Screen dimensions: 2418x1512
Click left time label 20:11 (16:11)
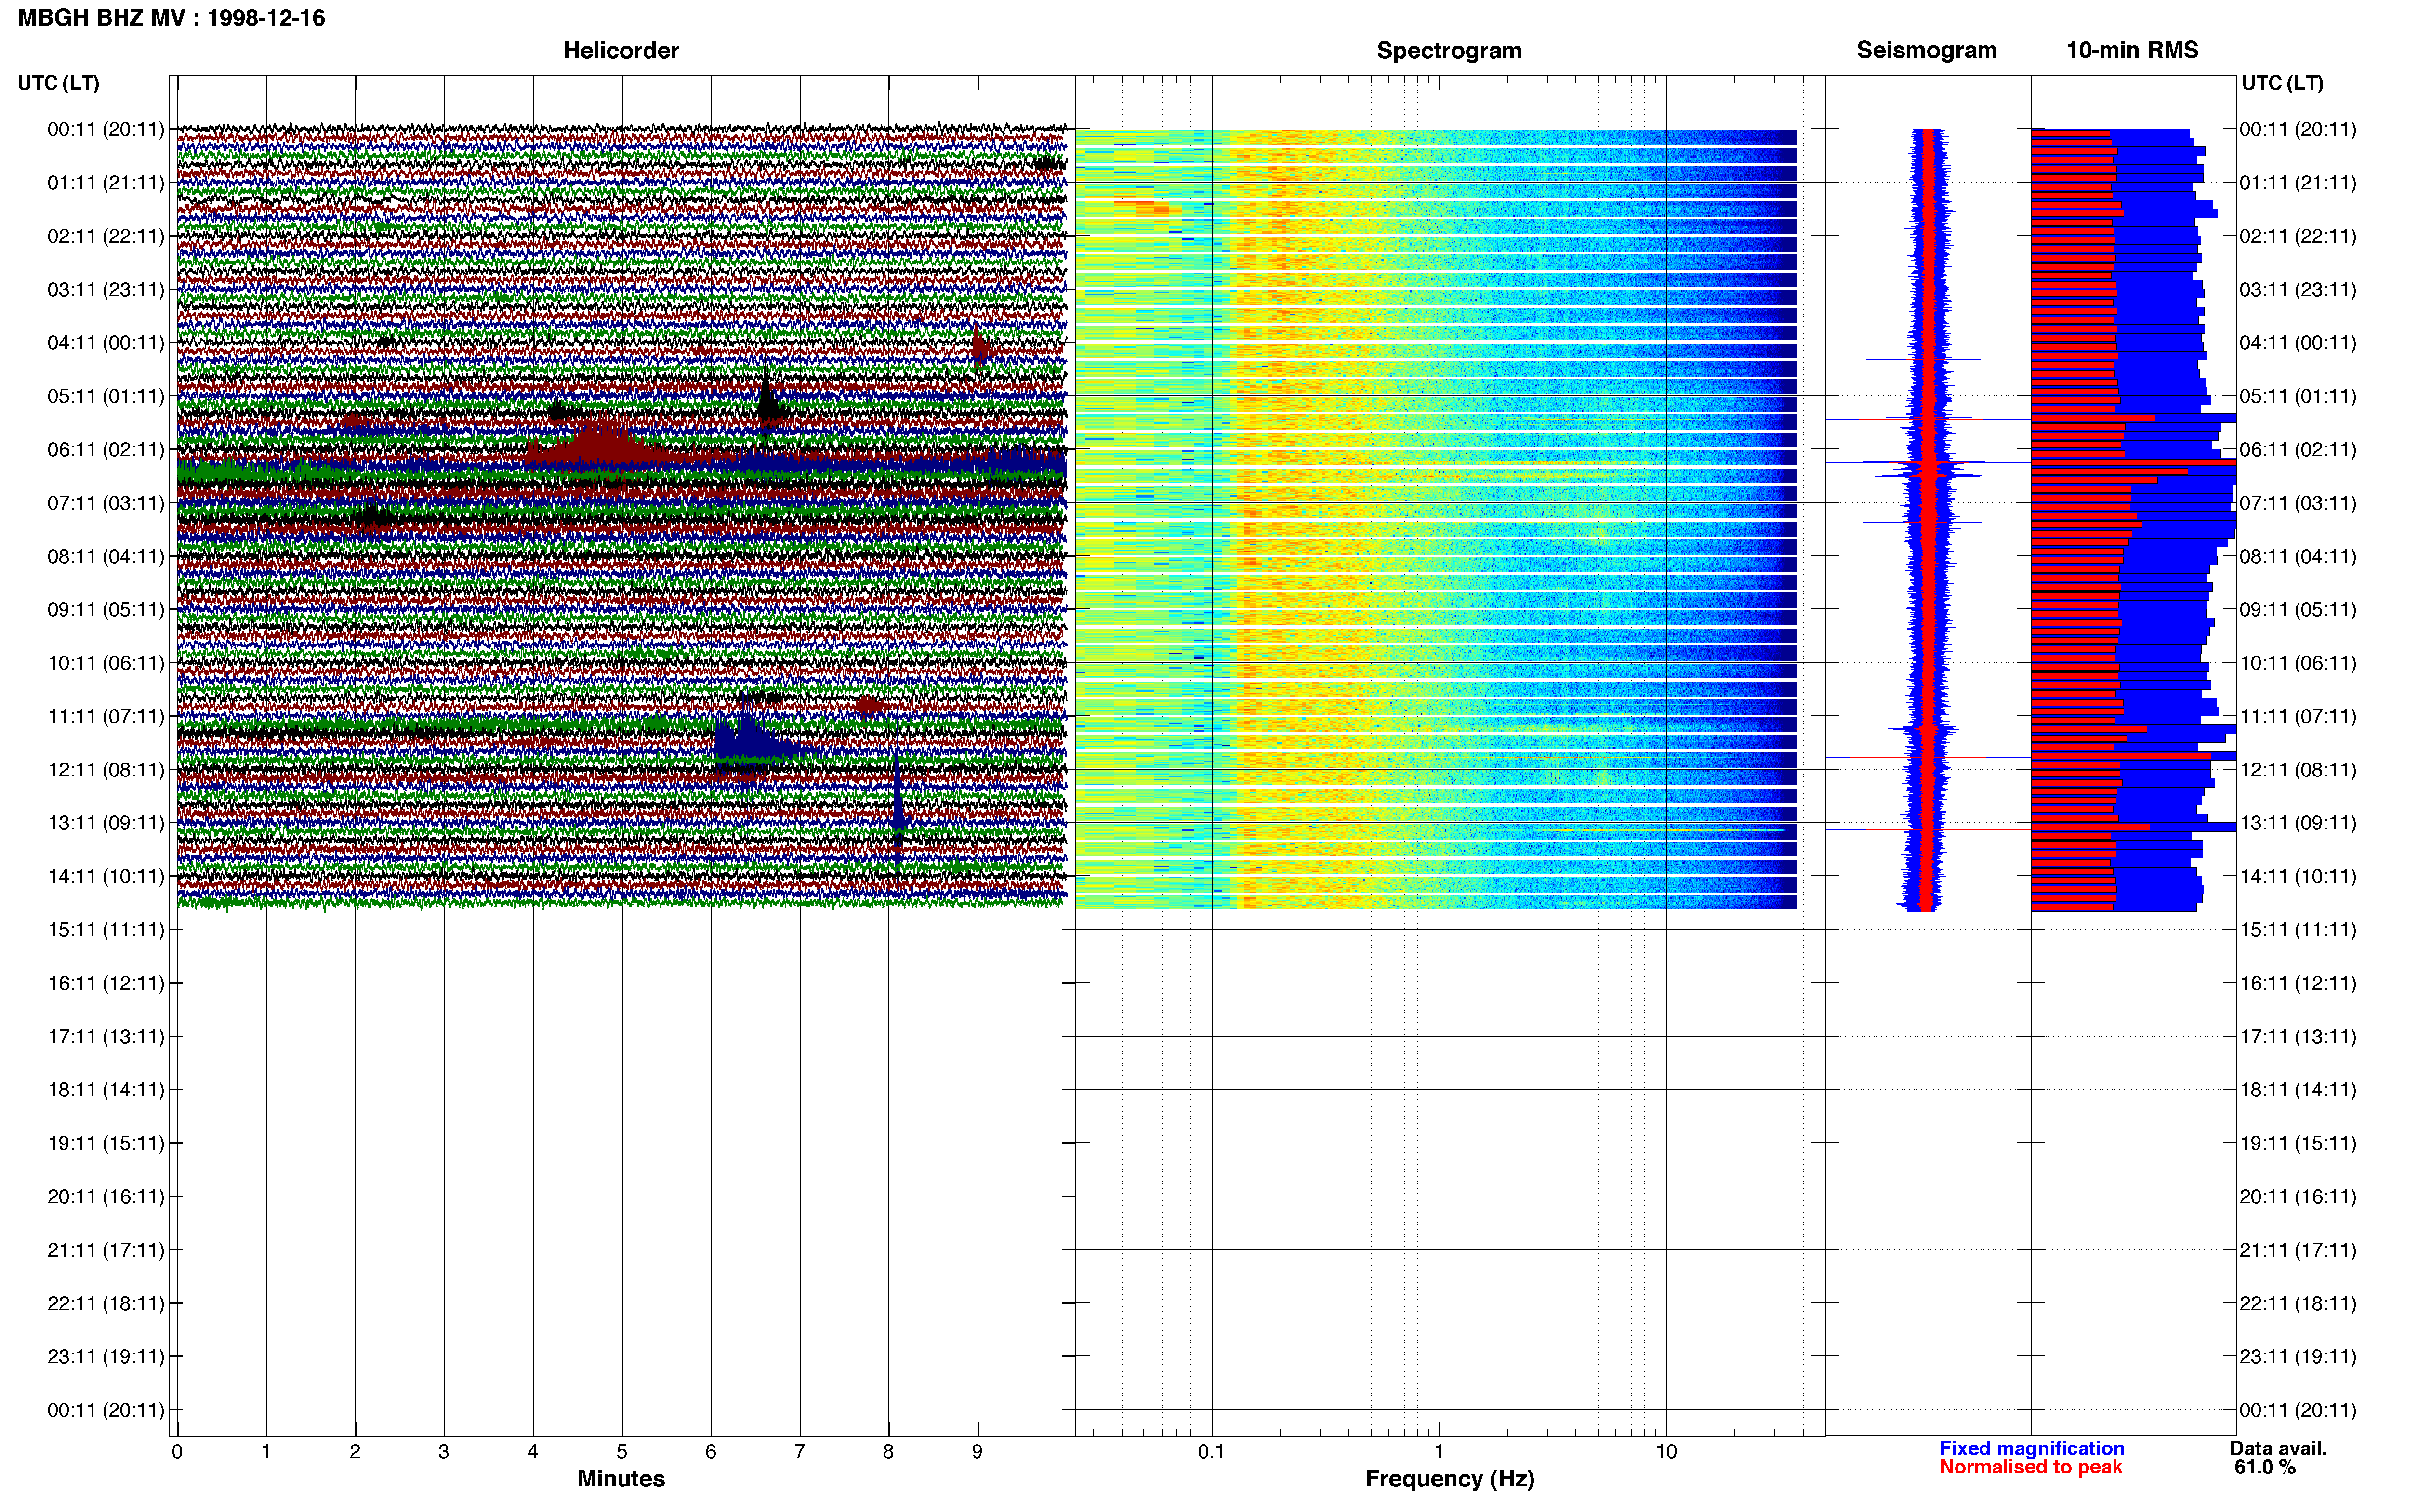pyautogui.click(x=106, y=1196)
